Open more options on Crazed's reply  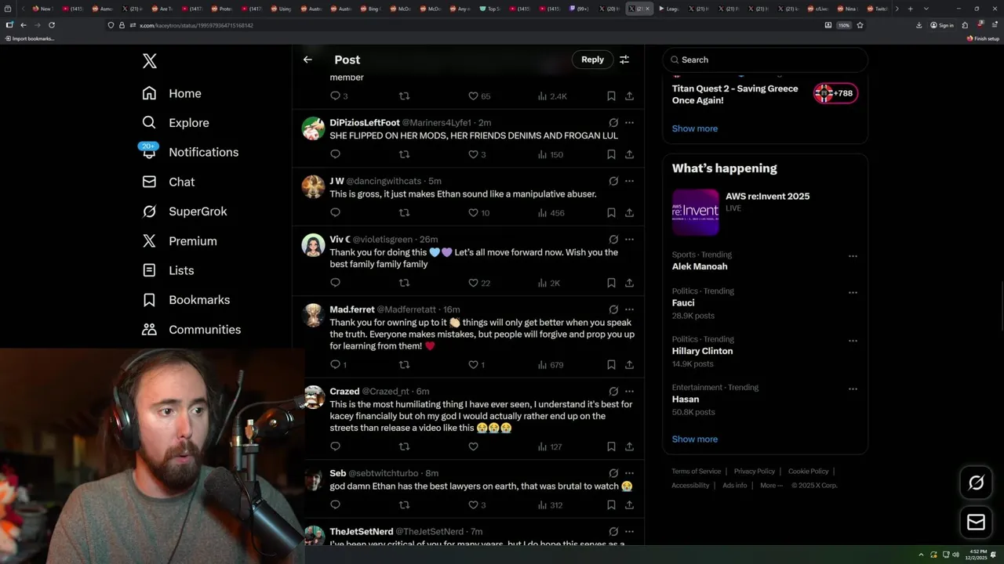tap(629, 392)
